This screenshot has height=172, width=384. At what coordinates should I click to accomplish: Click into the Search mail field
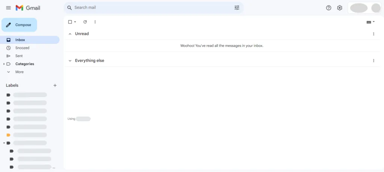pos(153,7)
